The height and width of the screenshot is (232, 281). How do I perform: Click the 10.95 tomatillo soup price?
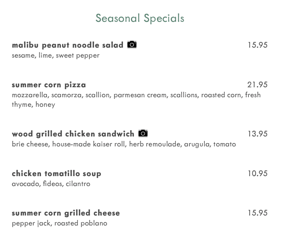(257, 173)
